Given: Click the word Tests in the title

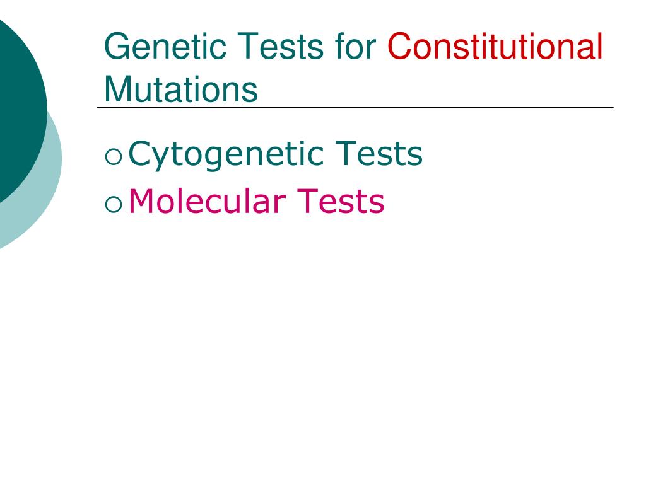Looking at the screenshot, I should (281, 46).
